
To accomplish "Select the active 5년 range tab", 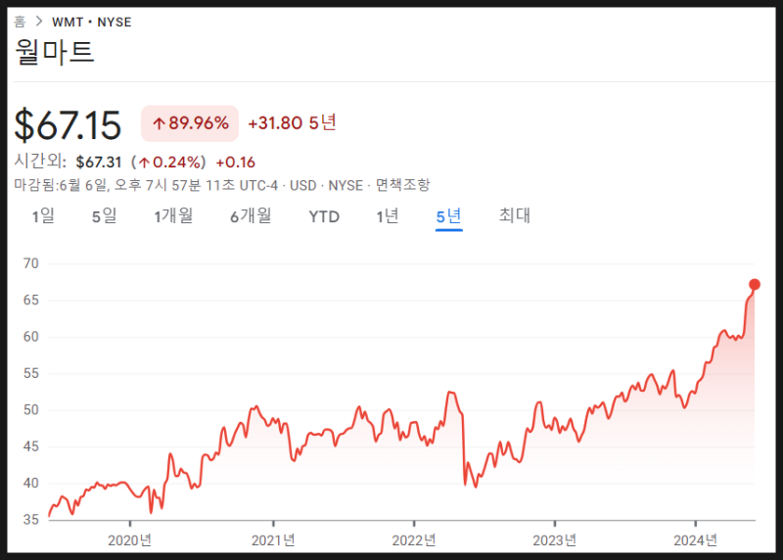I will click(x=449, y=216).
